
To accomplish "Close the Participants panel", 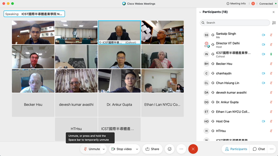I will point(273,12).
